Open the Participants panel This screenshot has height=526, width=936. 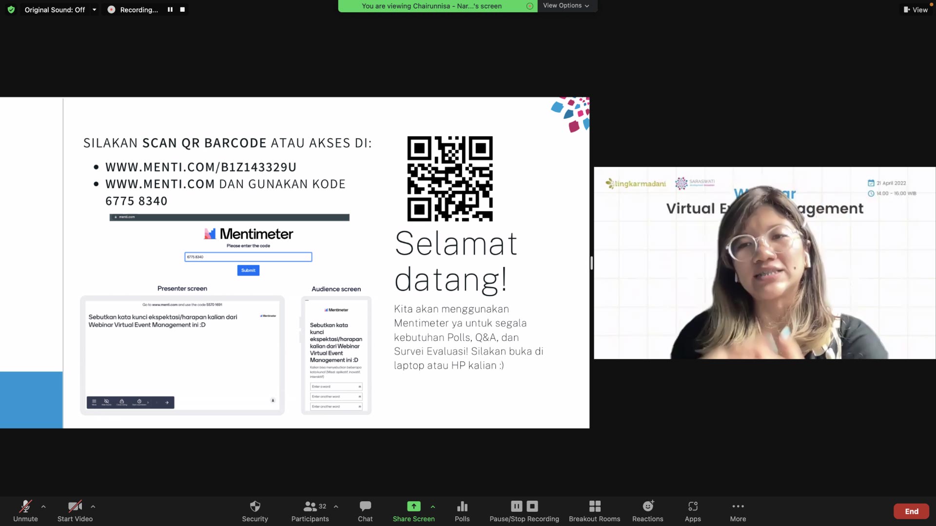coord(310,511)
